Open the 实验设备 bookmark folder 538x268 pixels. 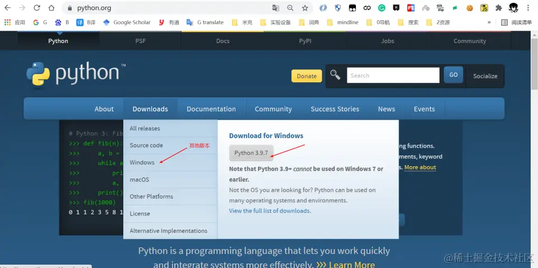click(275, 22)
